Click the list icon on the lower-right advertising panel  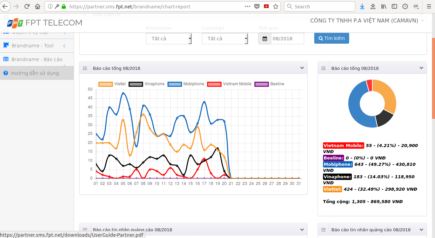[323, 230]
